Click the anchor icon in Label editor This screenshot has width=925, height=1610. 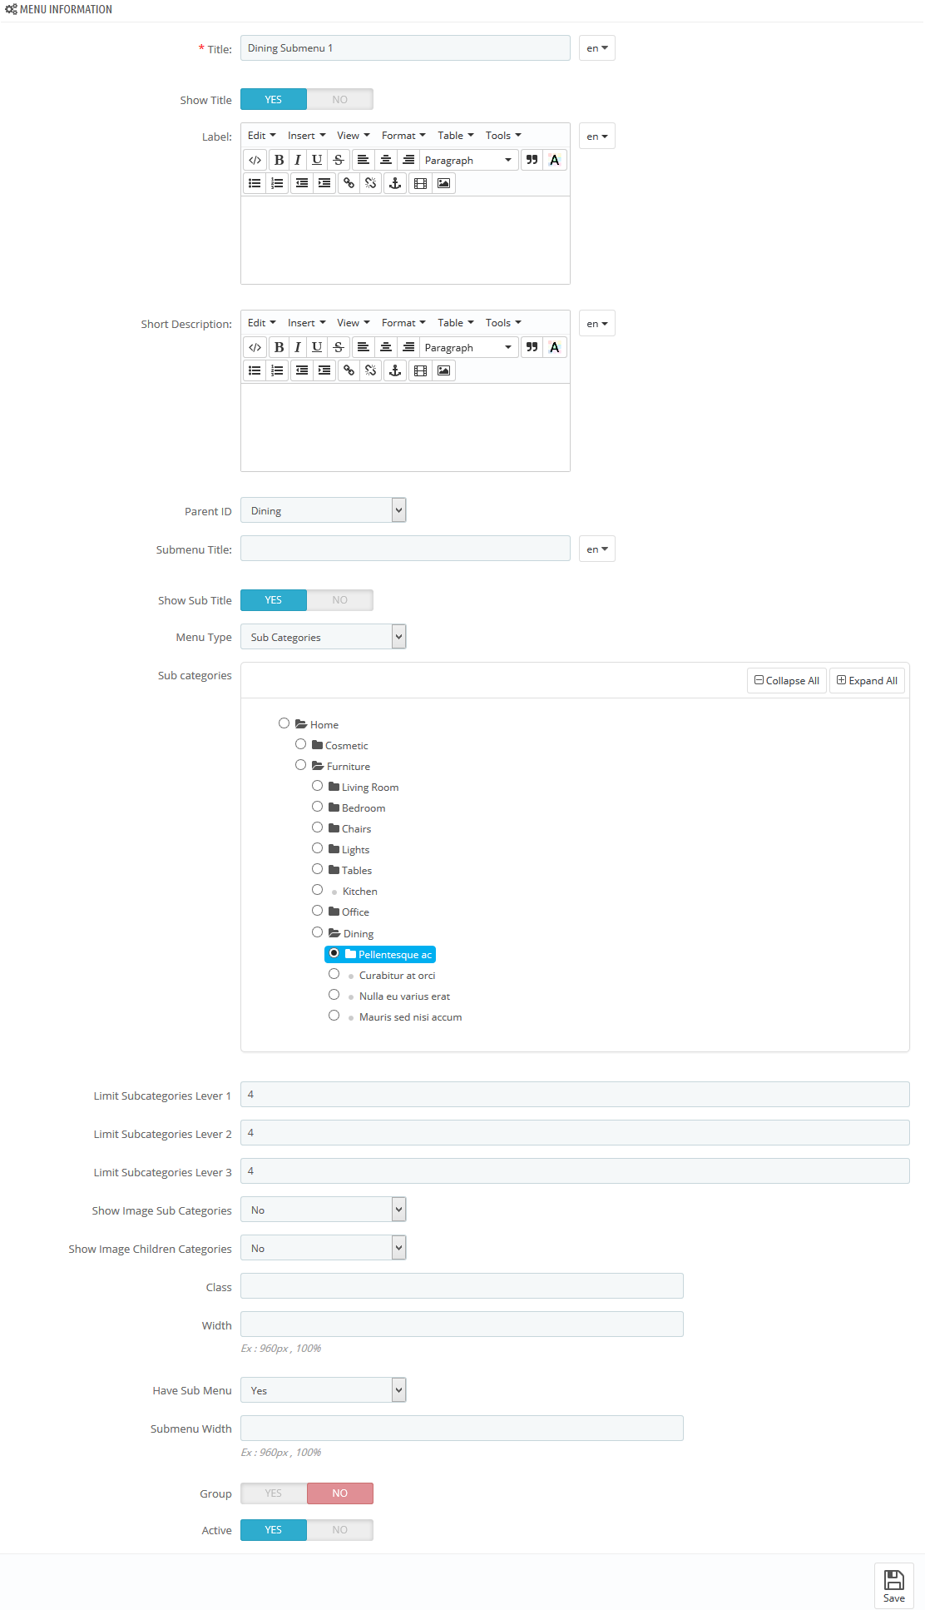396,183
